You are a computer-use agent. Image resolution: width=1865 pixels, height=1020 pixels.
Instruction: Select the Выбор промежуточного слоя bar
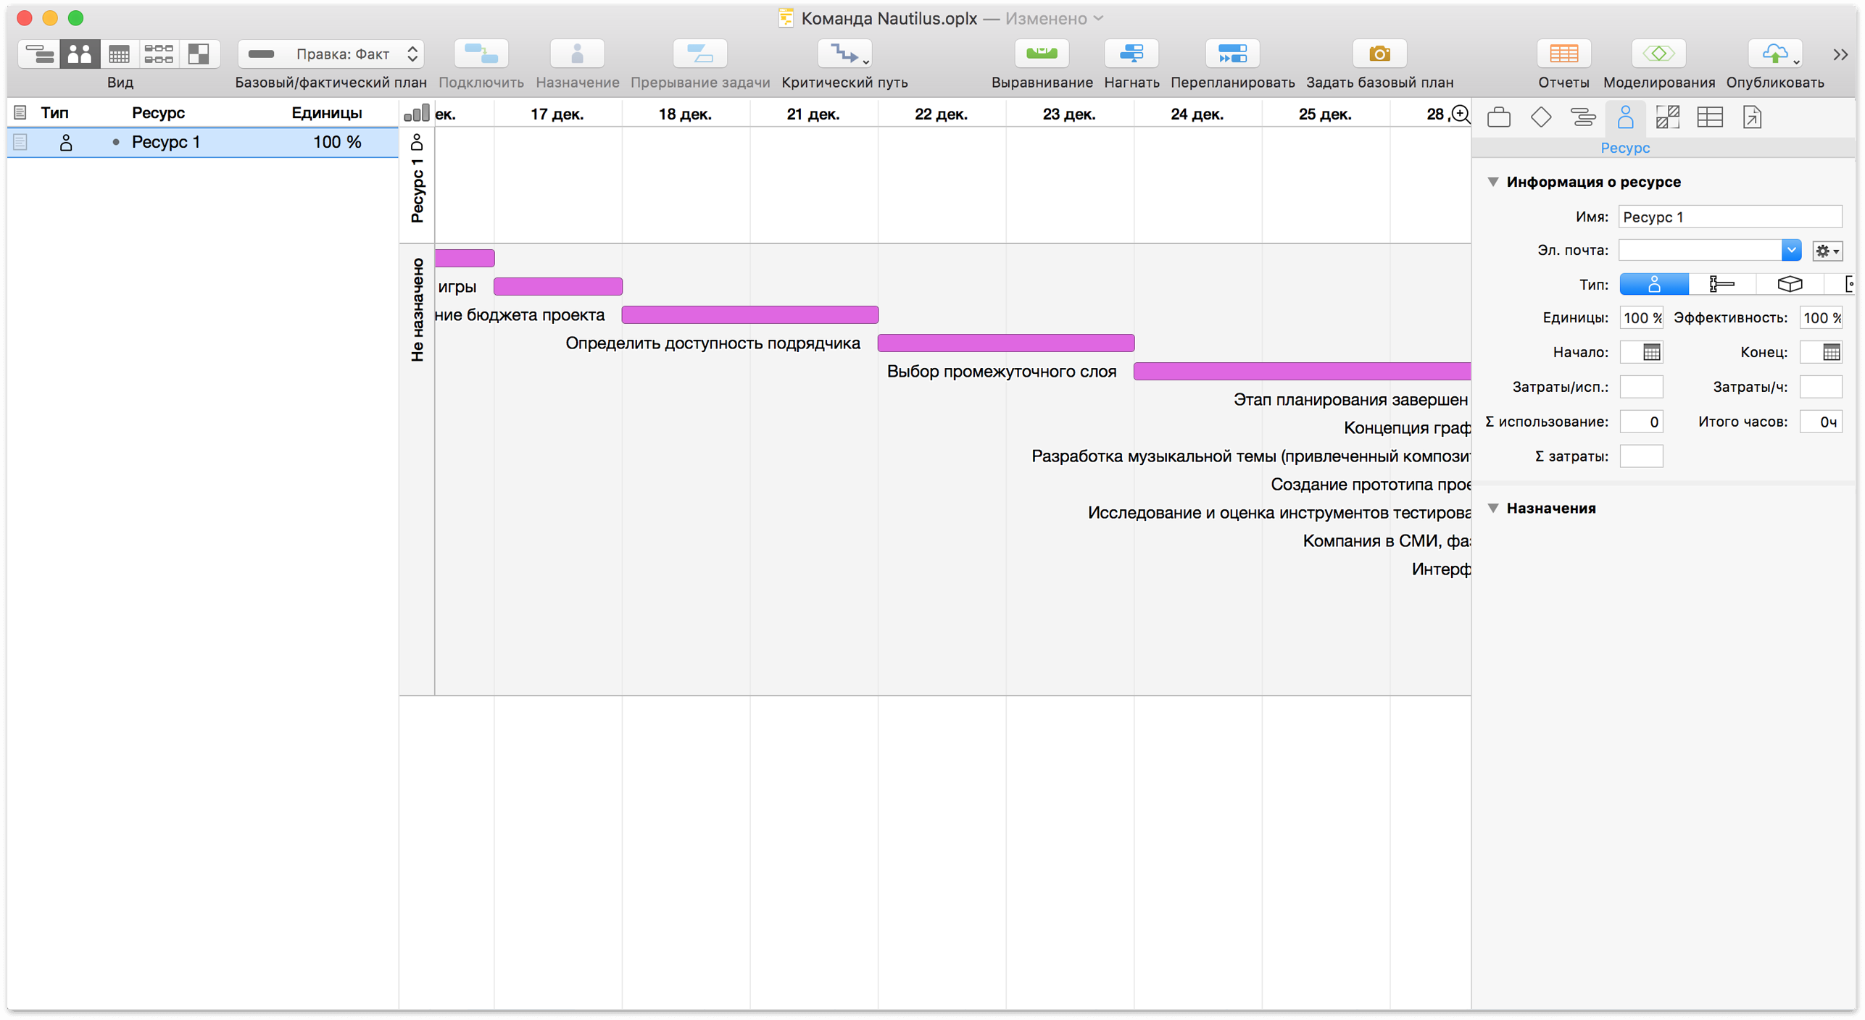click(x=1302, y=371)
